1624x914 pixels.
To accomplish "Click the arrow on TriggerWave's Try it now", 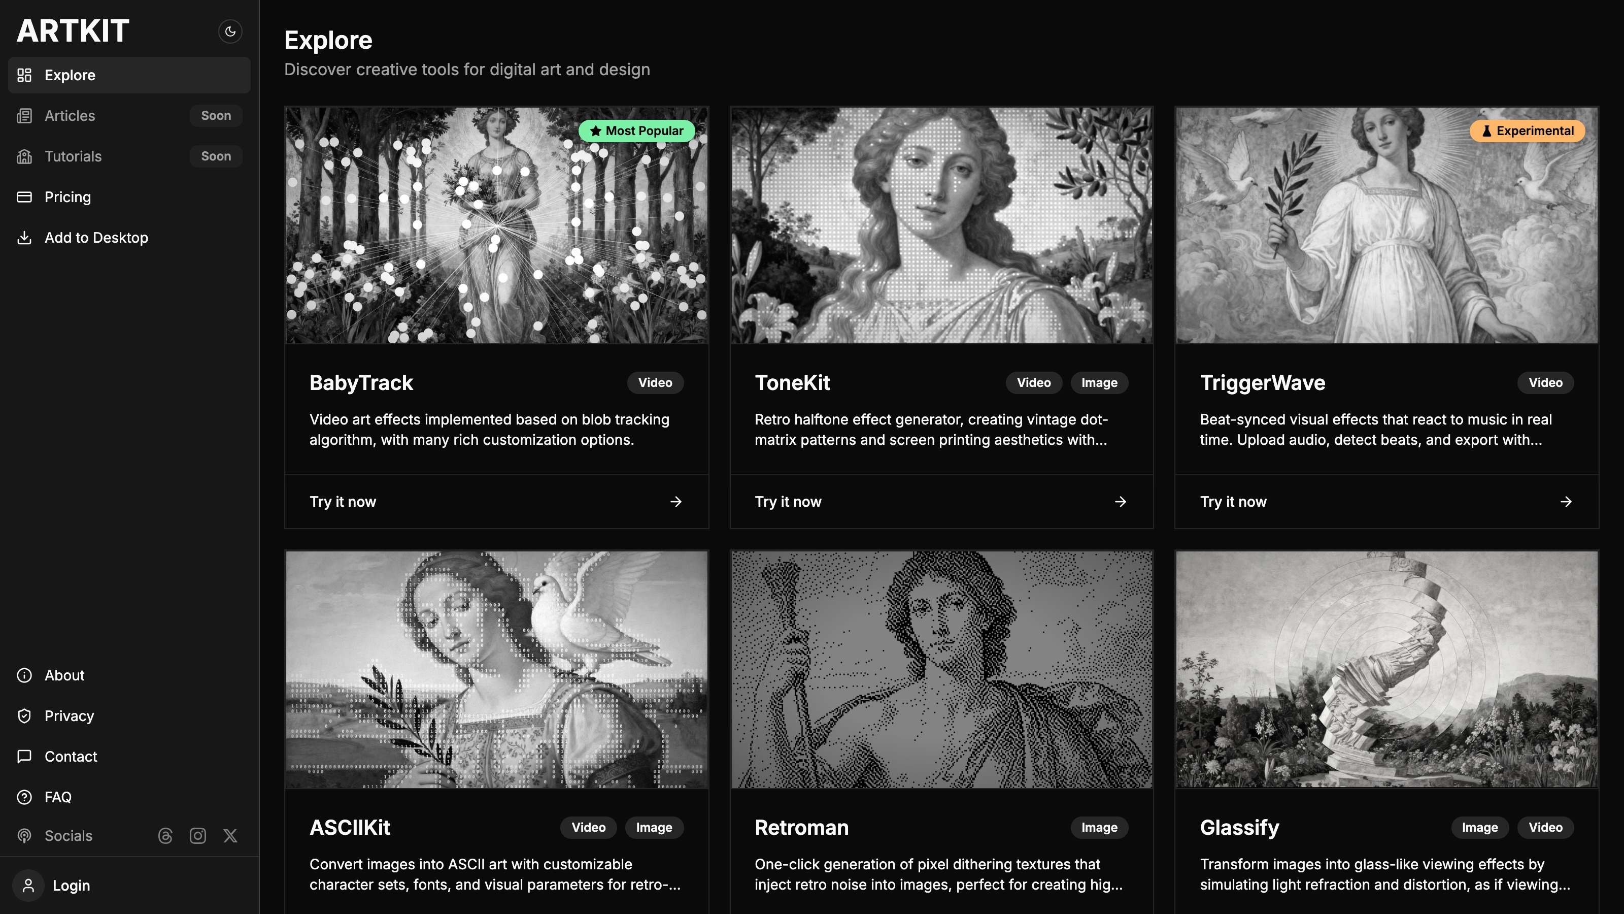I will pyautogui.click(x=1566, y=502).
